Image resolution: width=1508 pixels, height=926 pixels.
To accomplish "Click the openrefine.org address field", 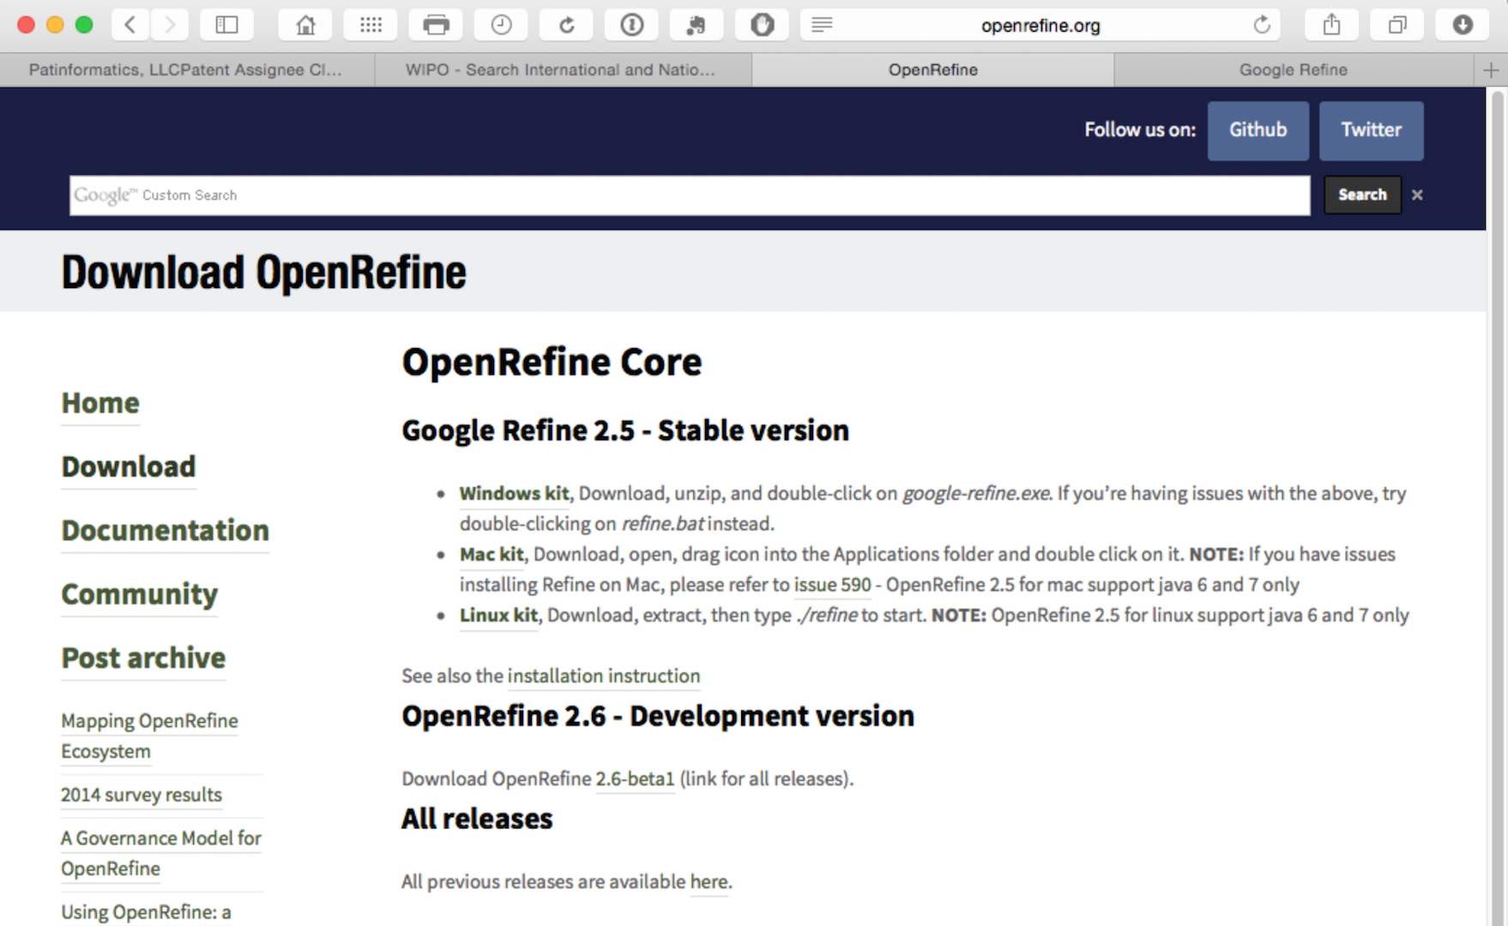I will [1041, 25].
